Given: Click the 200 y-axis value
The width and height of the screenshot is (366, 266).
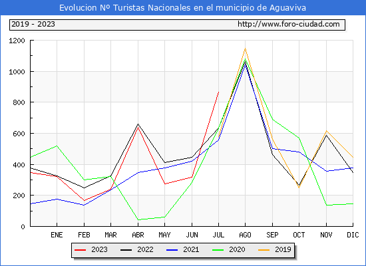Looking at the screenshot, I should pos(19,196).
